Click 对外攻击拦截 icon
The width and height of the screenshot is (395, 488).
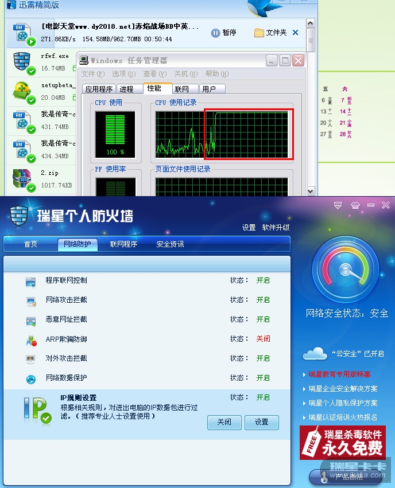31,360
